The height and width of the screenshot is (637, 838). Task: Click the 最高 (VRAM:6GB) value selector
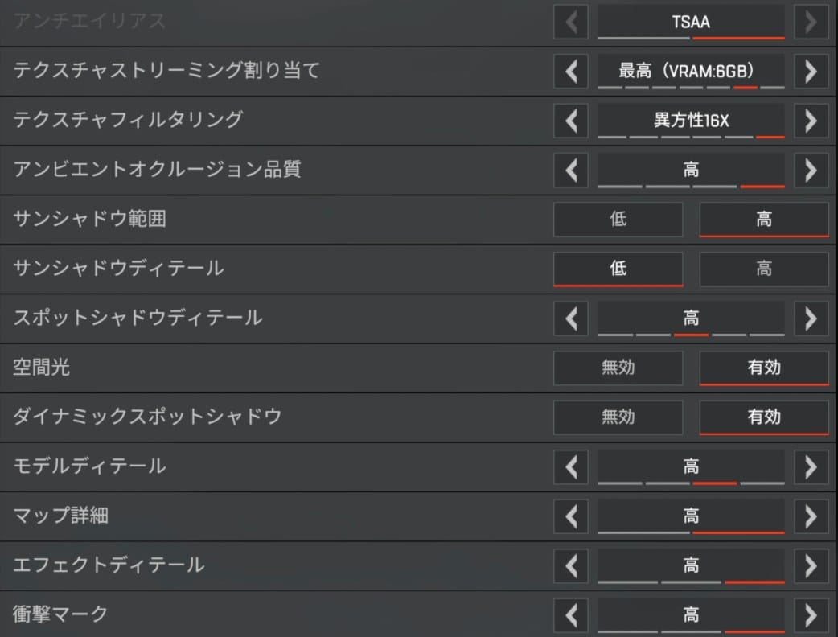point(691,71)
